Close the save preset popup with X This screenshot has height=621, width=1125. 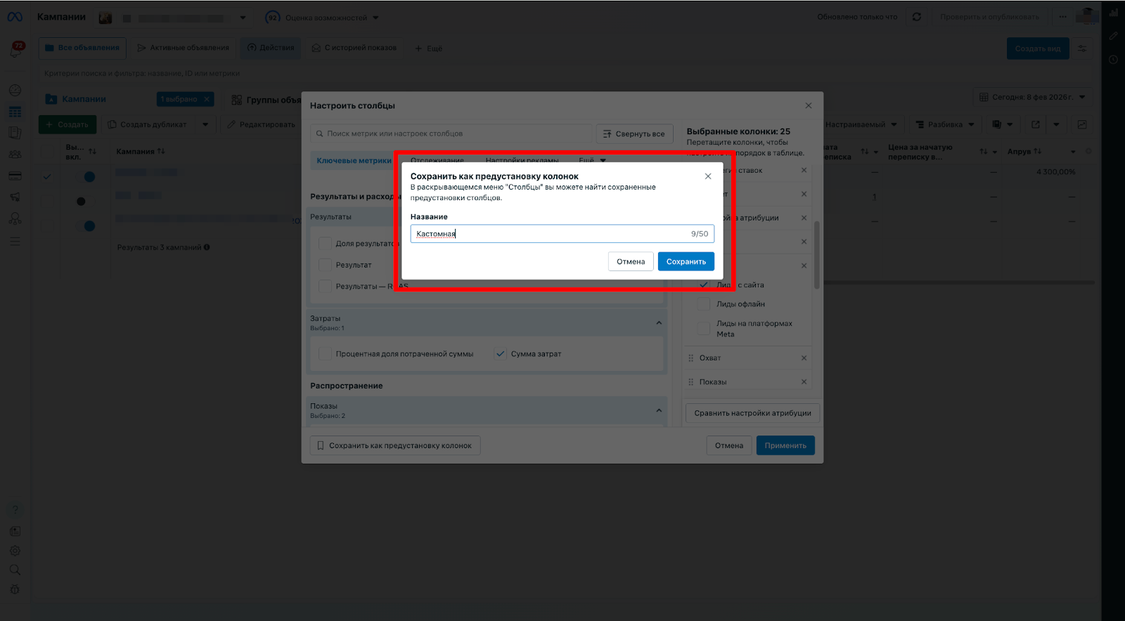pyautogui.click(x=708, y=176)
